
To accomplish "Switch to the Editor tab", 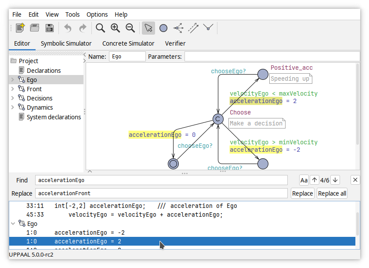I will 22,43.
